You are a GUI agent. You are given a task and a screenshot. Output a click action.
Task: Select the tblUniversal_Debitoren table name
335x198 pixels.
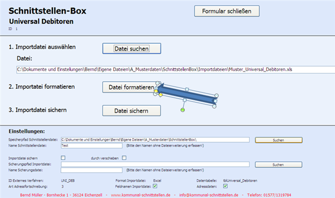(x=240, y=181)
